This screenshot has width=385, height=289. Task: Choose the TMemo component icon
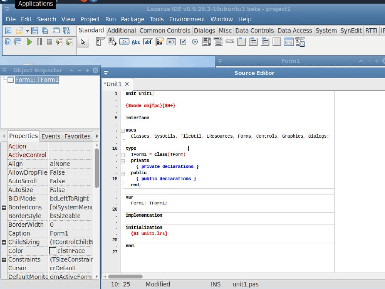coord(160,42)
